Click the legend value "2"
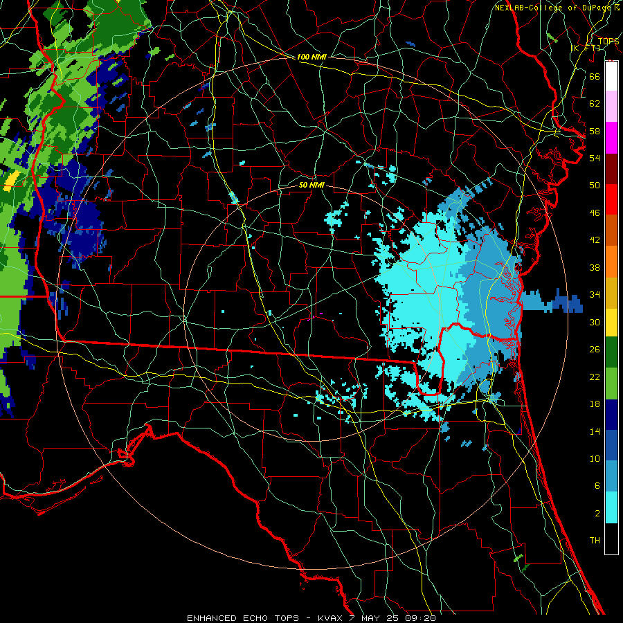The height and width of the screenshot is (623, 623). (x=597, y=514)
